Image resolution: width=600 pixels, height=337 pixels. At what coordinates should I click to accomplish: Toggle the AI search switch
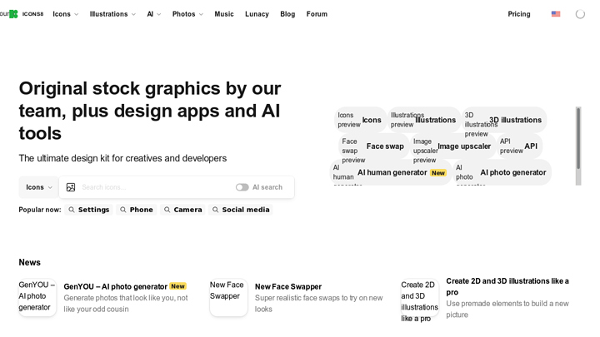(x=242, y=187)
